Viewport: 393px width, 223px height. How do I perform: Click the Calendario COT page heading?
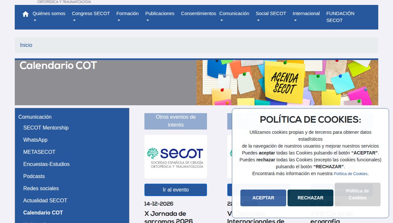coord(58,66)
